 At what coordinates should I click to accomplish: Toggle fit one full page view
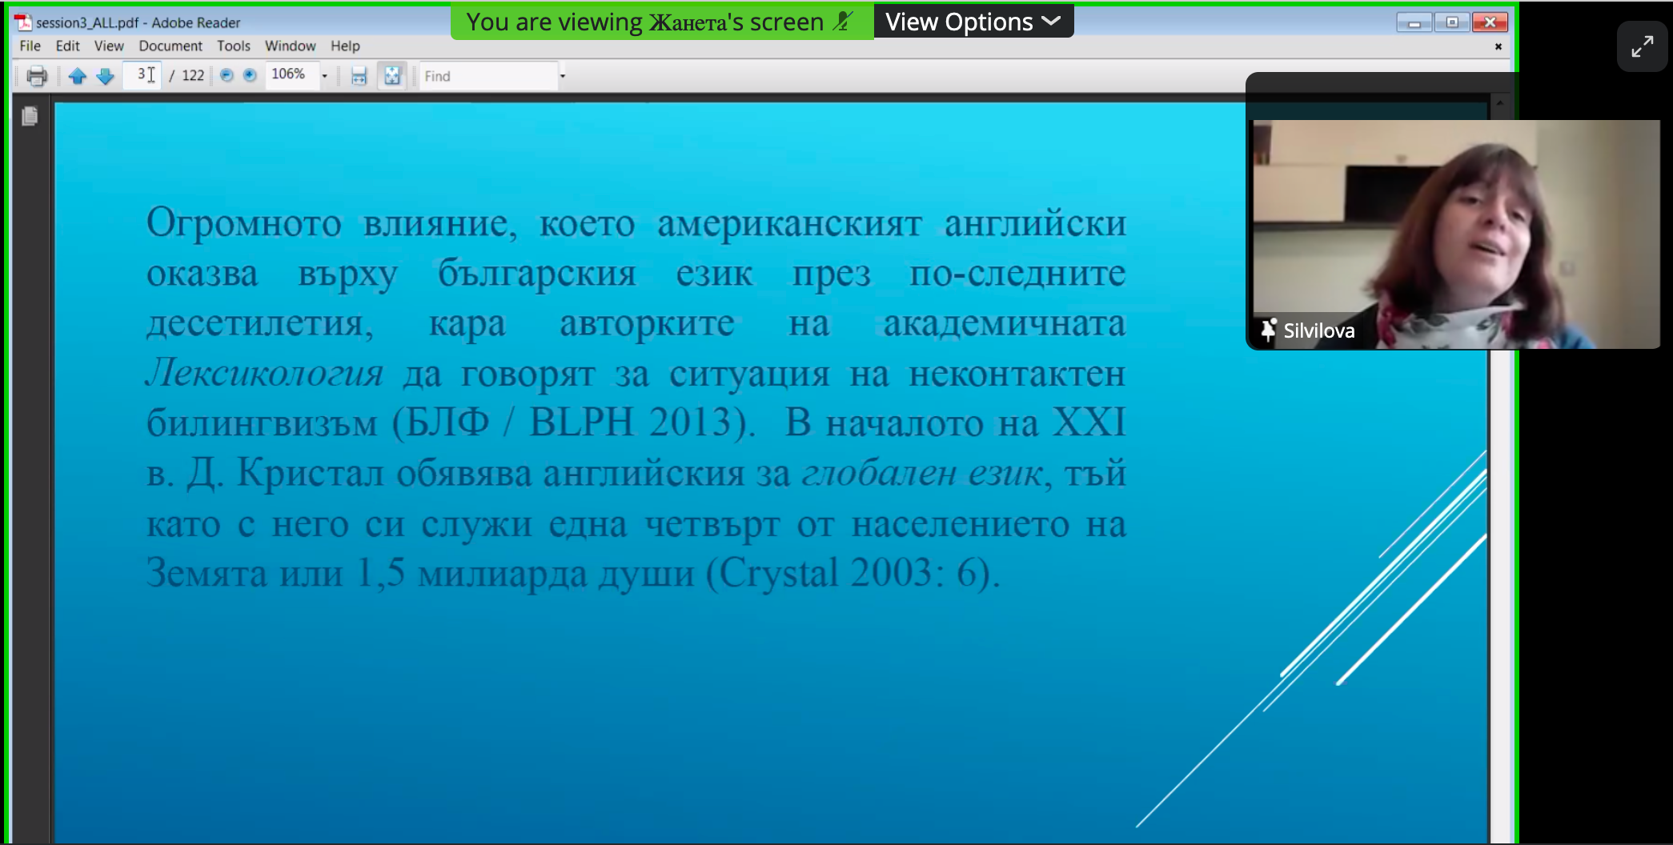[x=392, y=76]
